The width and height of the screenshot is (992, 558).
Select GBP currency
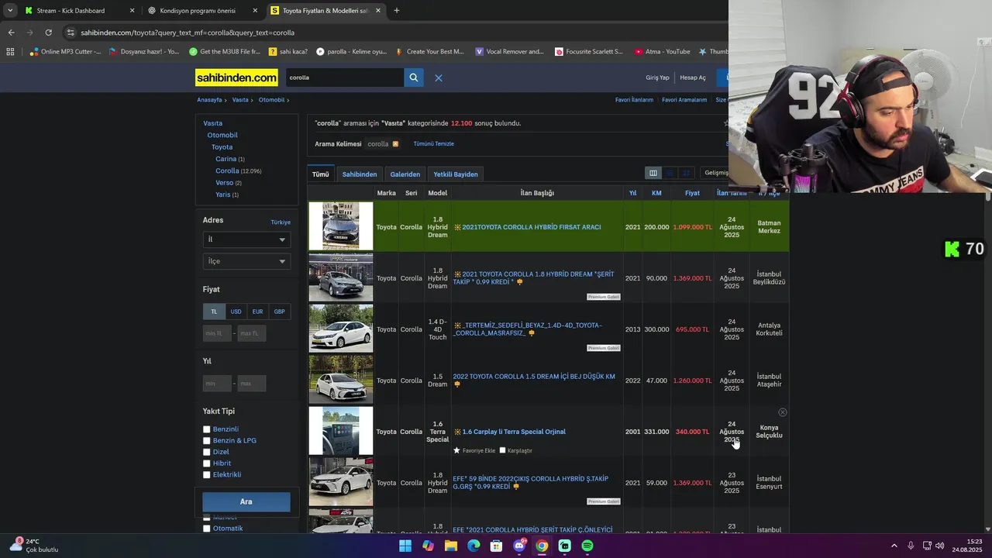[279, 312]
